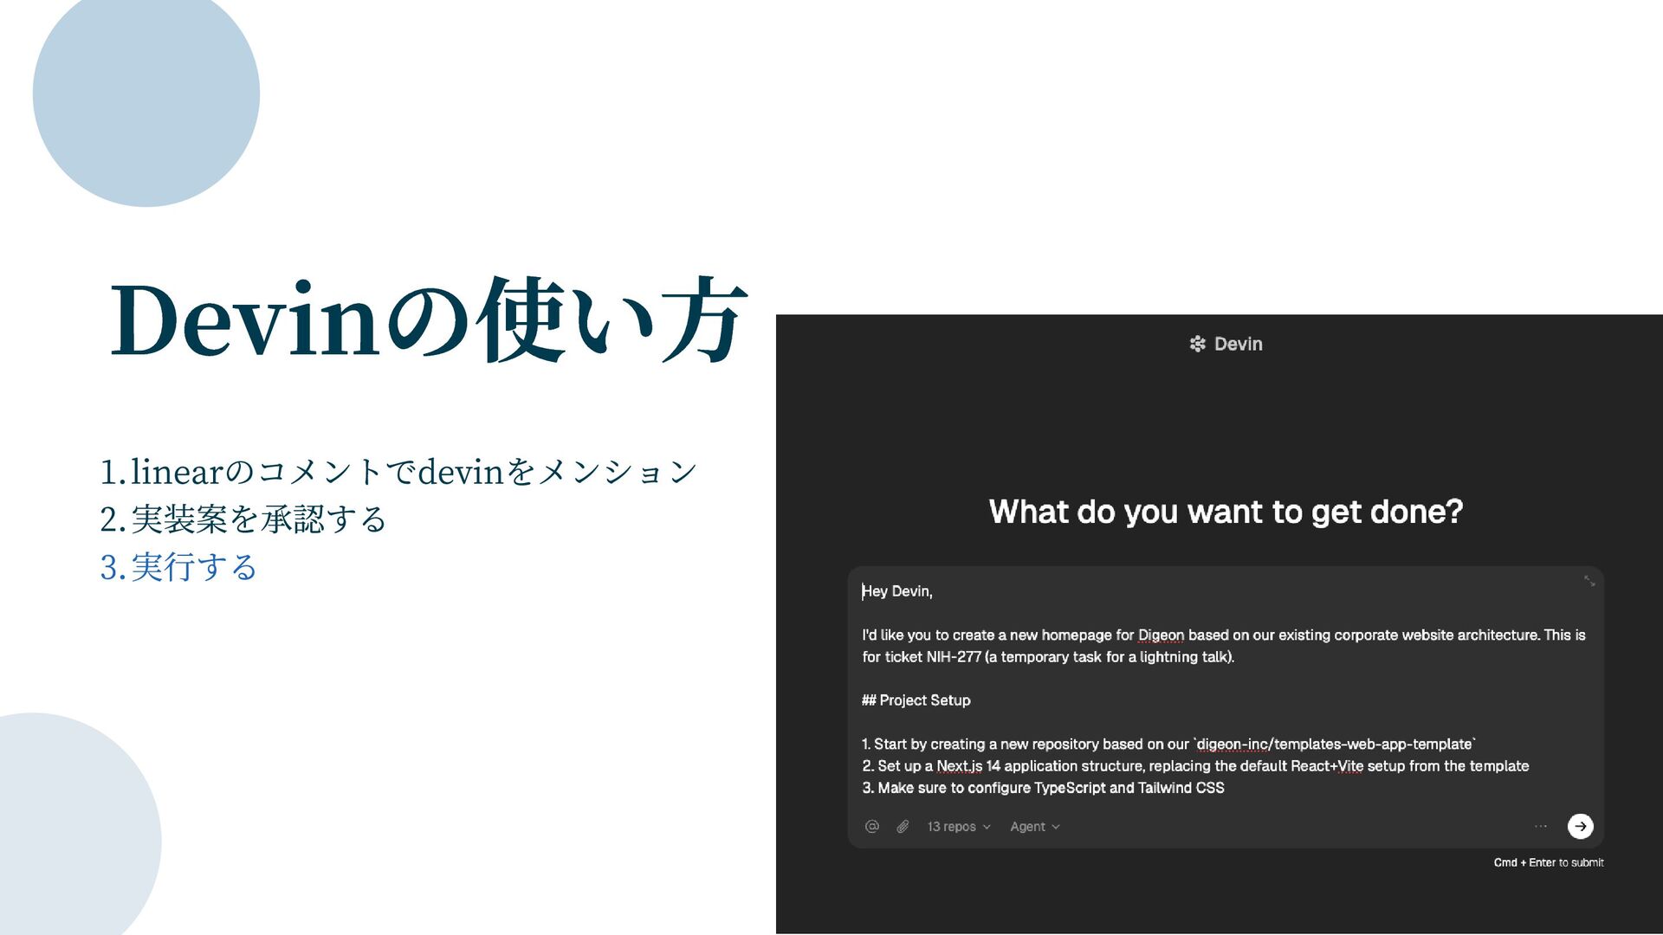Click 'What do you want to get done?' heading
Screen dimensions: 1663x935
coord(1226,512)
